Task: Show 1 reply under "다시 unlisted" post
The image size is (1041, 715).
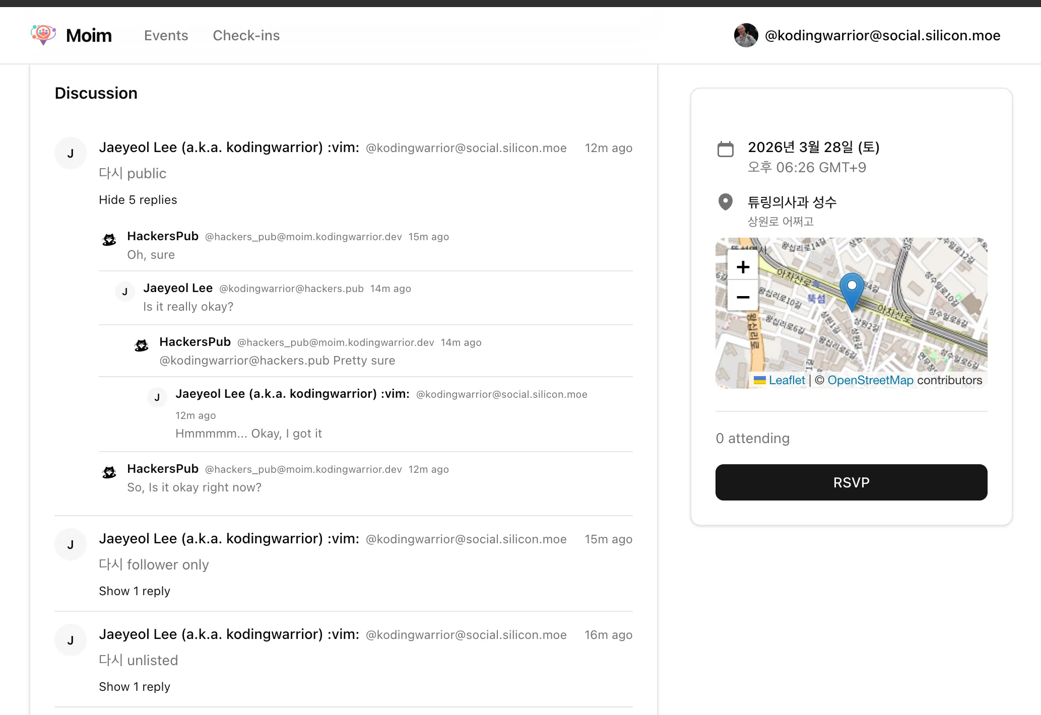Action: pos(134,687)
